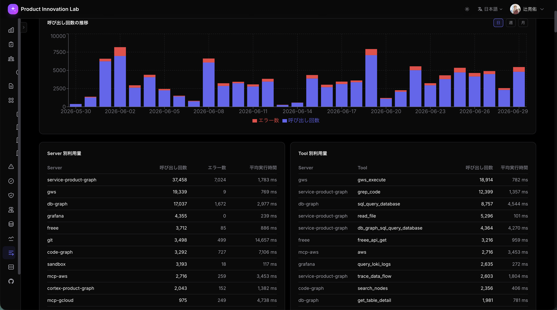Open the database cylinder sidebar icon

[x=11, y=224]
